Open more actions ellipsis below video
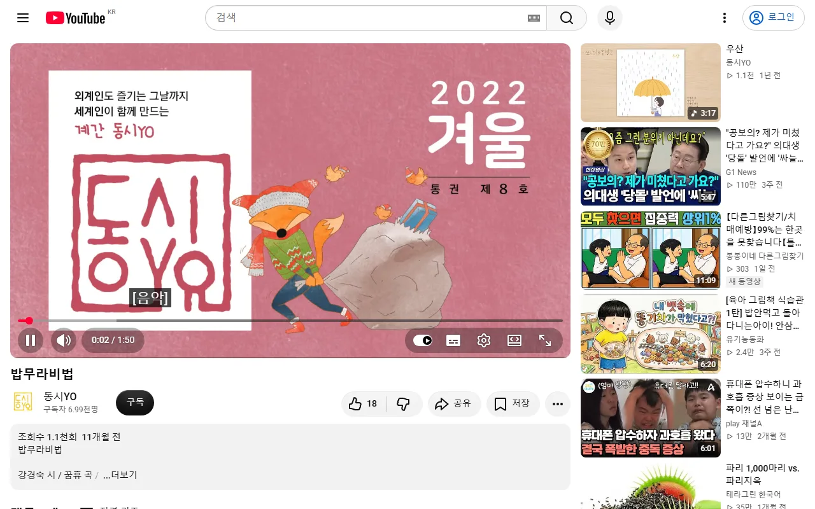This screenshot has width=815, height=509. (x=558, y=404)
